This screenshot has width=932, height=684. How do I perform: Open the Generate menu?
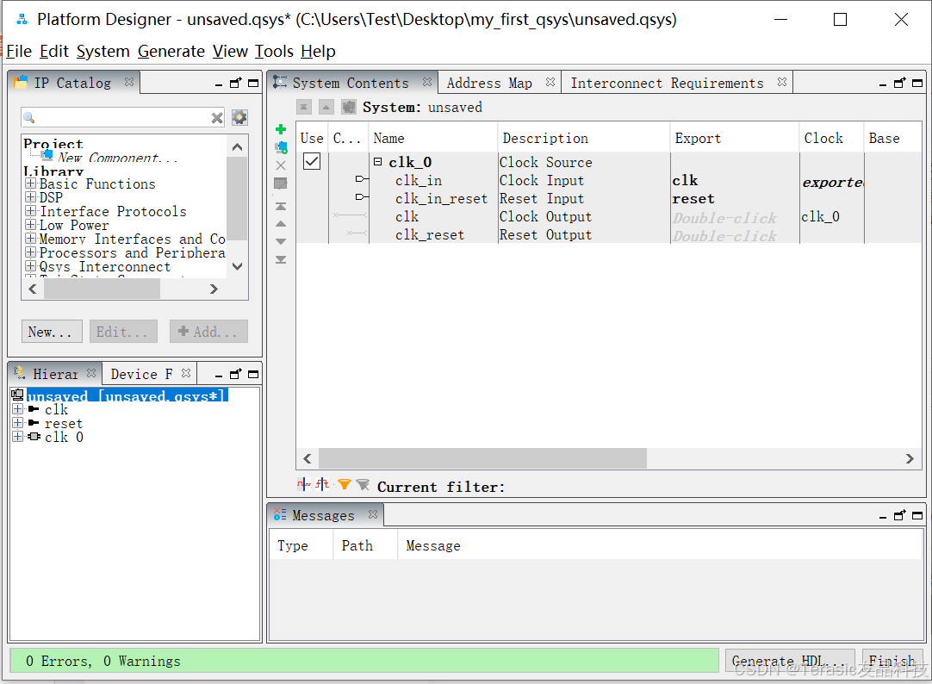tap(171, 51)
